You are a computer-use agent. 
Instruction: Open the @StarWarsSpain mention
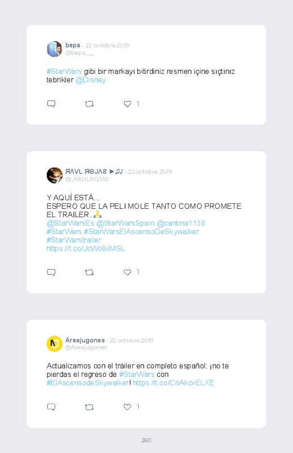125,223
